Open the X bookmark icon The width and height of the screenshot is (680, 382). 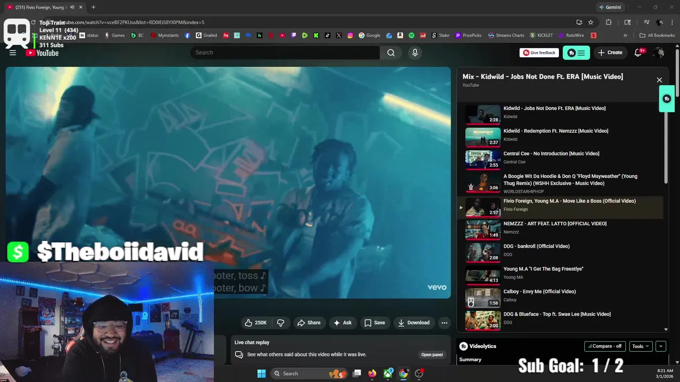339,36
